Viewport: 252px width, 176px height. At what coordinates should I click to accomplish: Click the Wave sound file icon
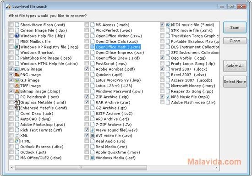pyautogui.click(x=93, y=130)
